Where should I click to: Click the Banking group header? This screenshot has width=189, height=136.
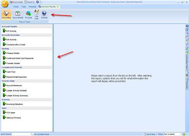point(26,49)
